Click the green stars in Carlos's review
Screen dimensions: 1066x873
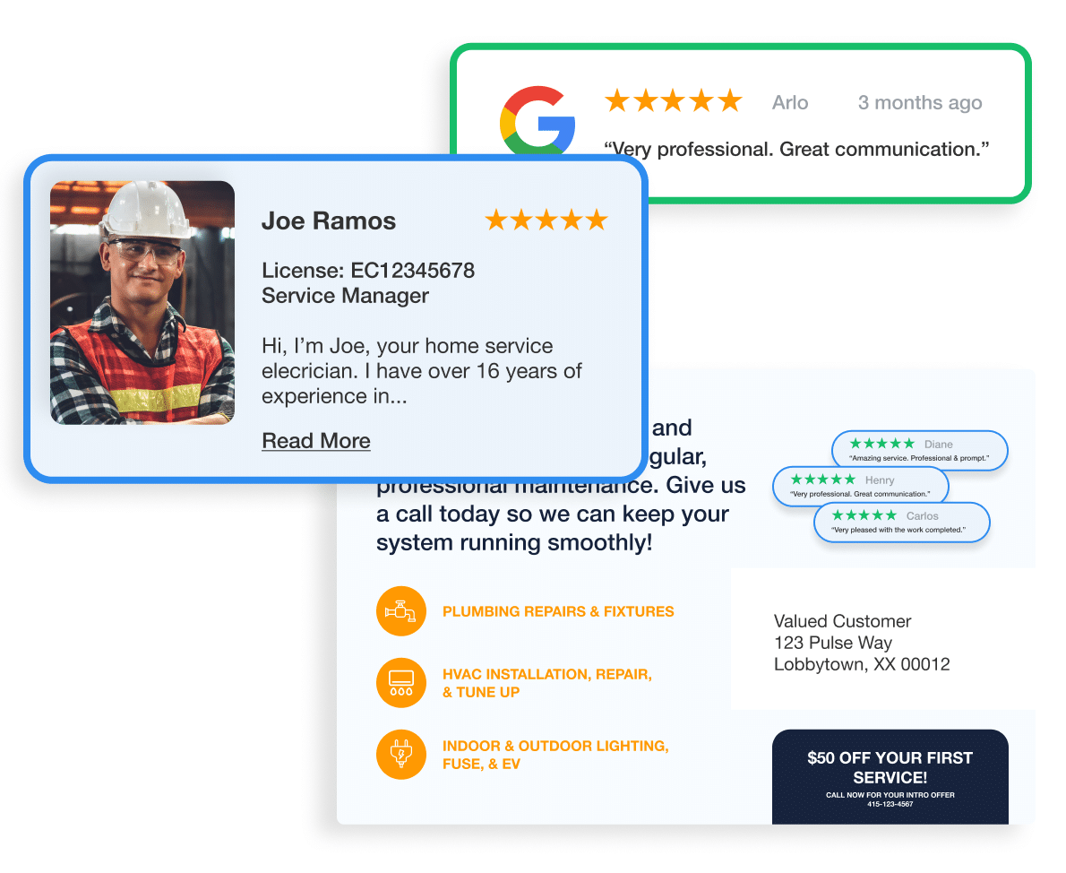864,515
